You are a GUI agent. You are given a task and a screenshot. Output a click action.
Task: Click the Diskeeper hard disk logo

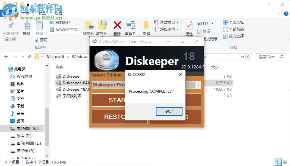pos(107,60)
